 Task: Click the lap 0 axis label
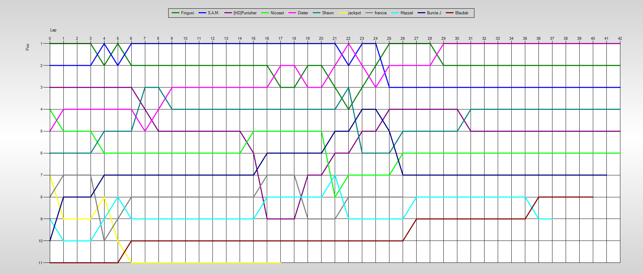point(50,38)
